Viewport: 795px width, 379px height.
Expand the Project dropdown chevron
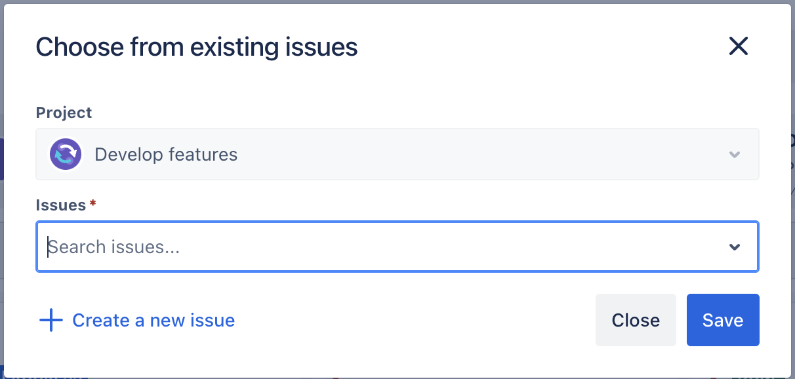(x=735, y=155)
